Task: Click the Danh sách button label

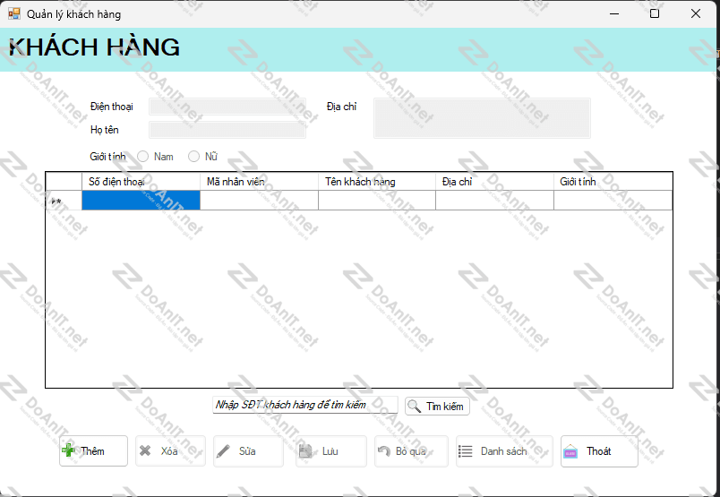Action: 503,451
